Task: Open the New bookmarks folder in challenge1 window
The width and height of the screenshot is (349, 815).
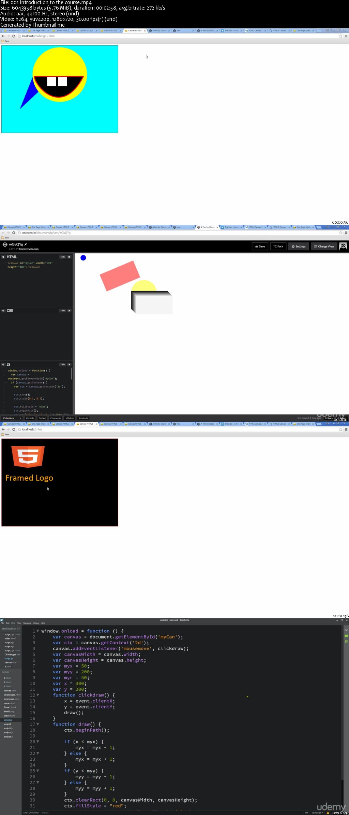Action: click(x=5, y=41)
